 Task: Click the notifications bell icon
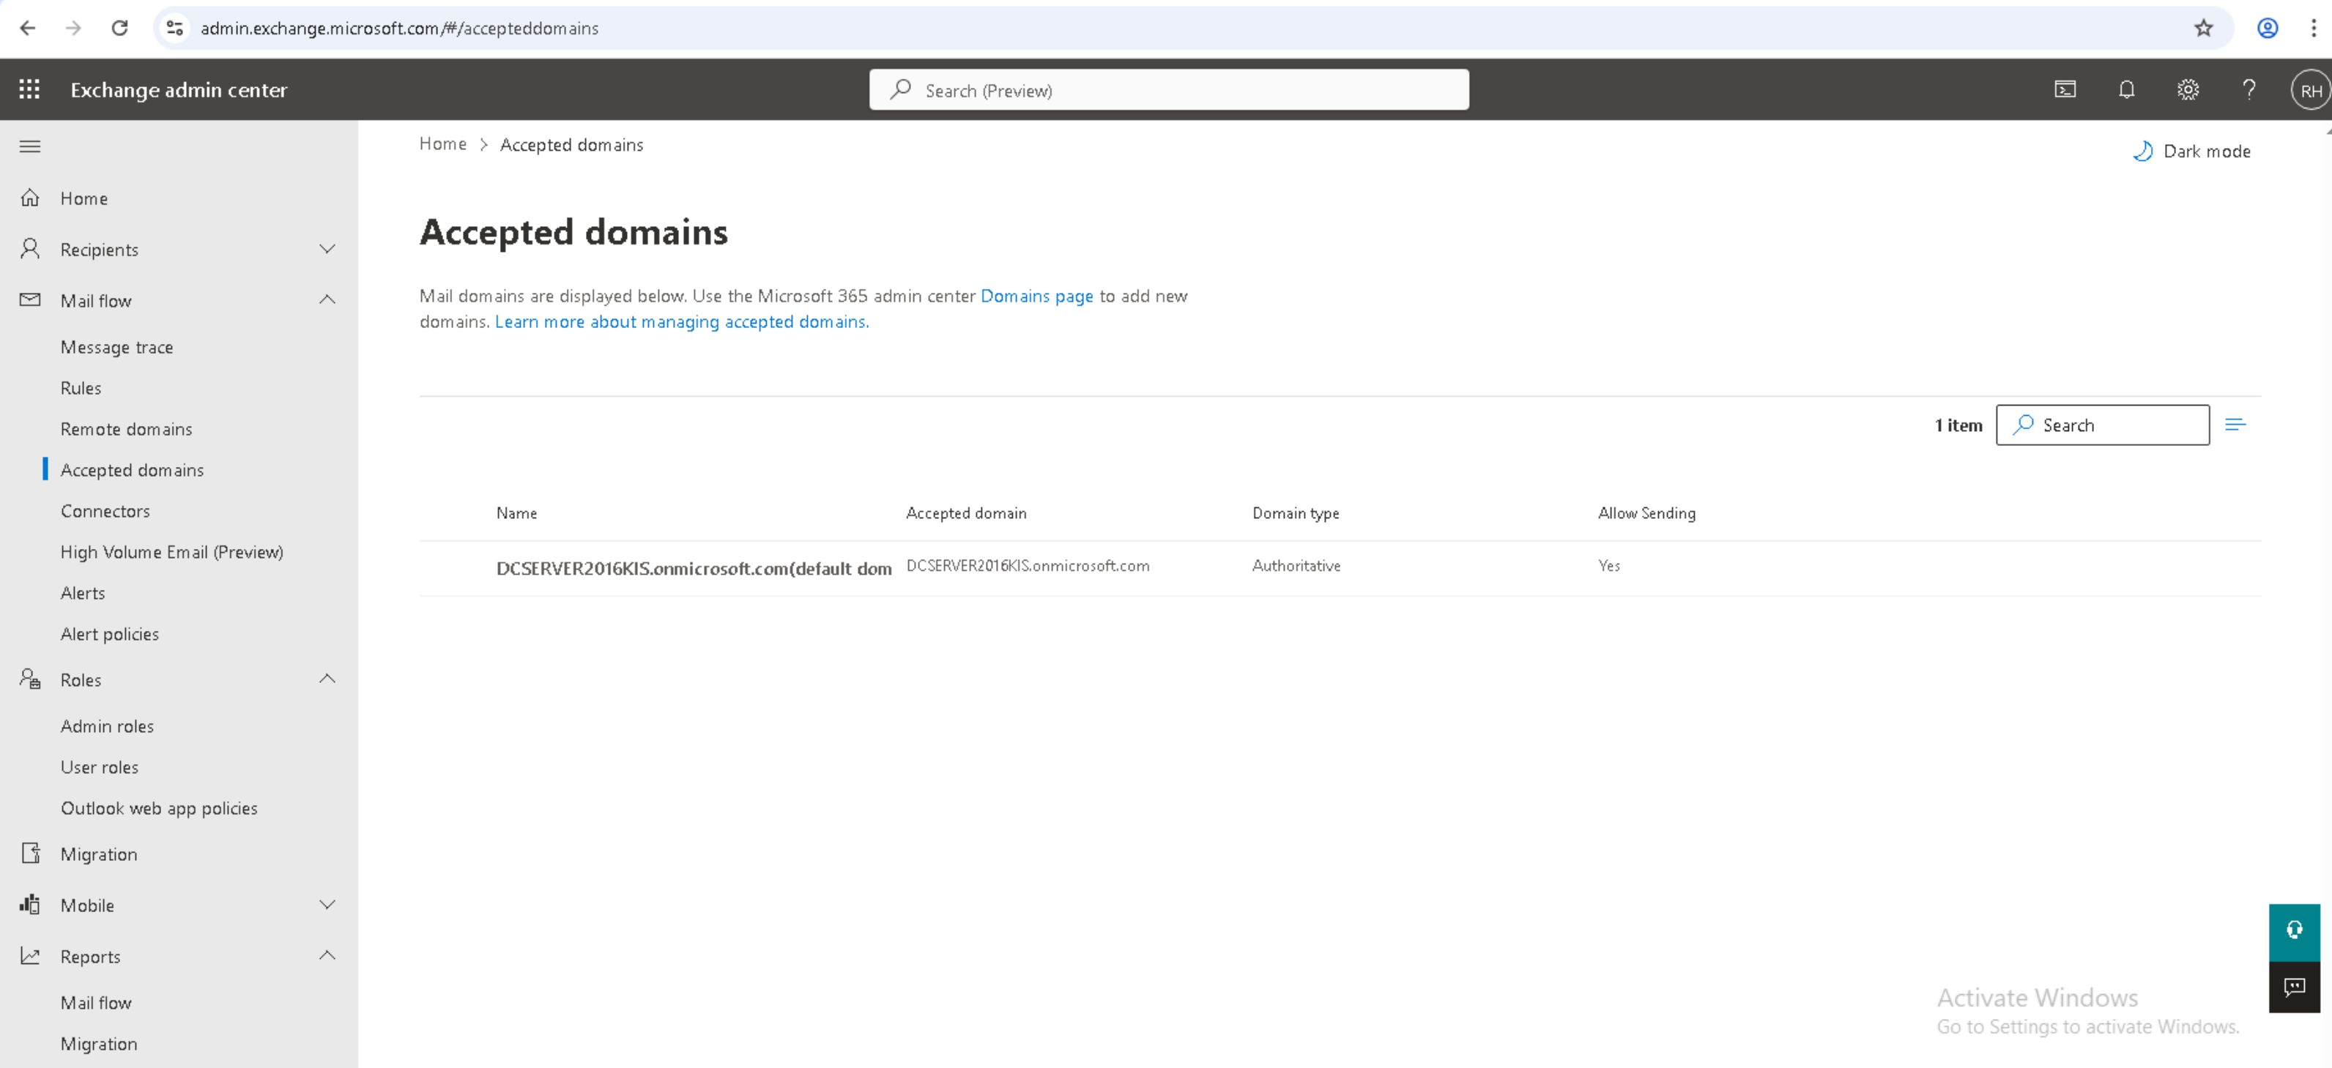click(x=2126, y=89)
